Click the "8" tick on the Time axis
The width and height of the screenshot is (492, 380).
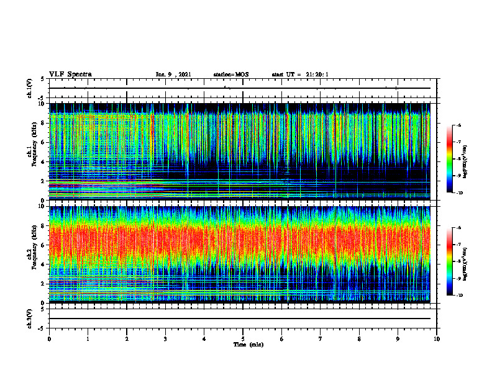(359, 339)
